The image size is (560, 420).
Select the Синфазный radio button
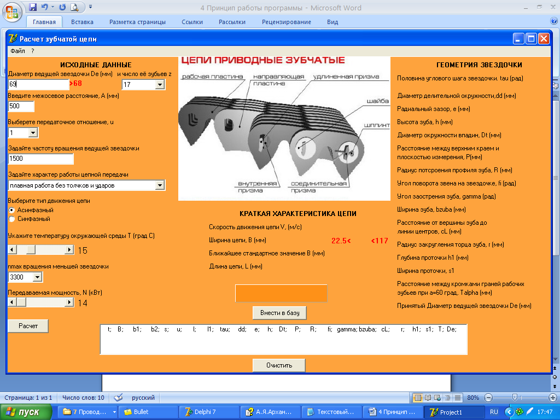12,219
